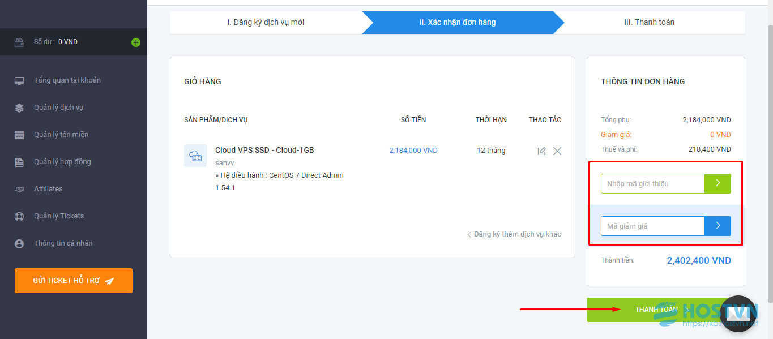Click the monitor icon for Tổng quan tài khoản

pos(19,80)
